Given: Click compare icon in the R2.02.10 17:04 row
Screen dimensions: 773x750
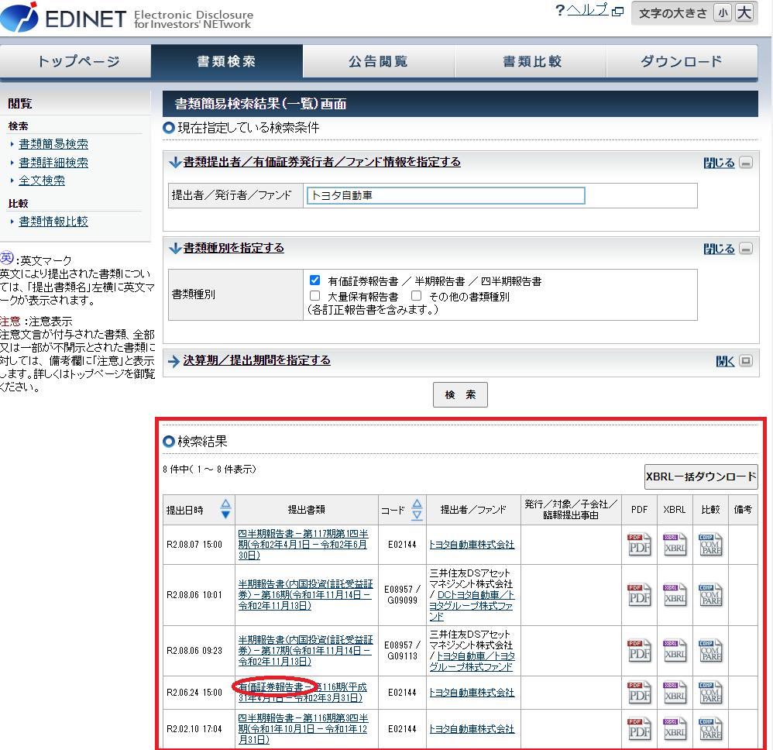Looking at the screenshot, I should (x=710, y=729).
